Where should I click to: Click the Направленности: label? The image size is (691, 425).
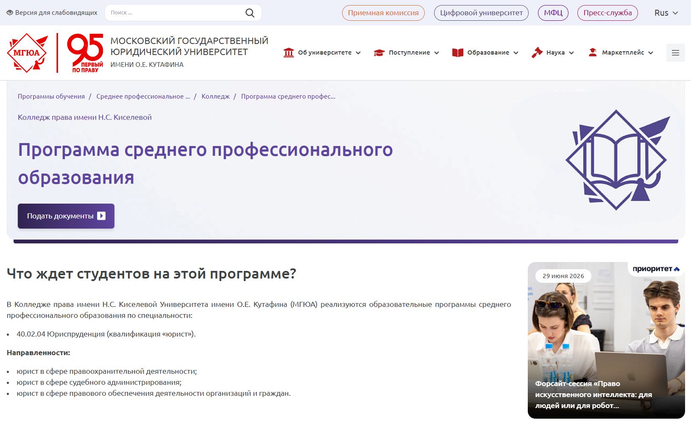[39, 353]
